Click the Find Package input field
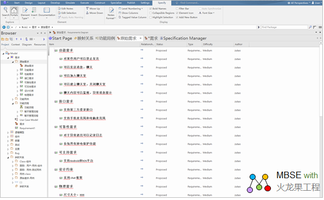The height and width of the screenshot is (200, 324). (x=285, y=27)
